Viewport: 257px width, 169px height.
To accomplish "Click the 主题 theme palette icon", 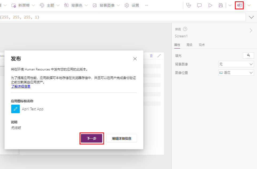I will pos(42,5).
